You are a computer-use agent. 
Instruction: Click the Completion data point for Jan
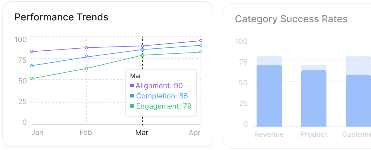click(32, 66)
